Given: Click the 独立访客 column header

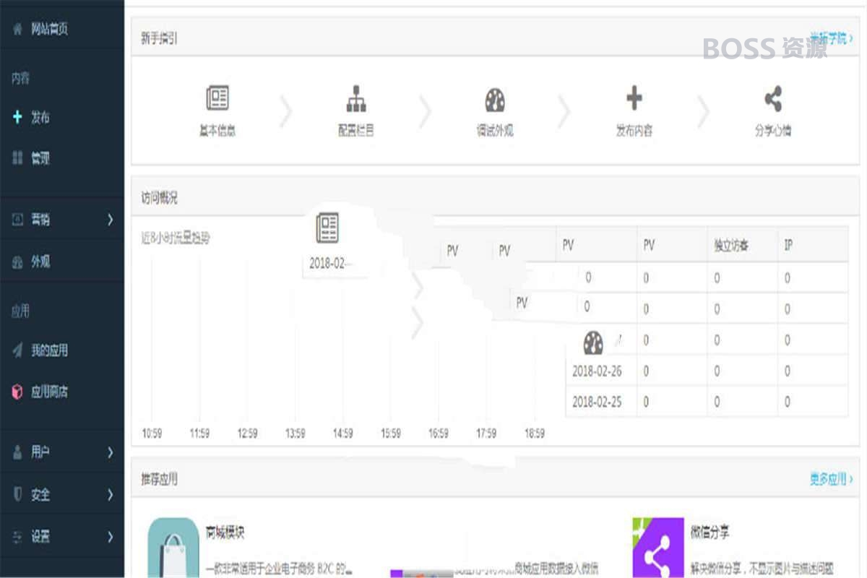Looking at the screenshot, I should coord(730,246).
